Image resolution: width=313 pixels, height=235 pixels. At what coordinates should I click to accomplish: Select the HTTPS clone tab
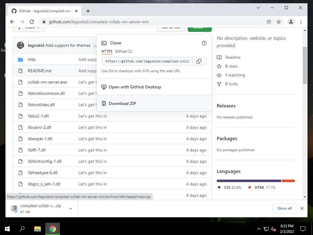[x=107, y=51]
